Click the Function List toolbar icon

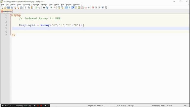tap(83, 7)
